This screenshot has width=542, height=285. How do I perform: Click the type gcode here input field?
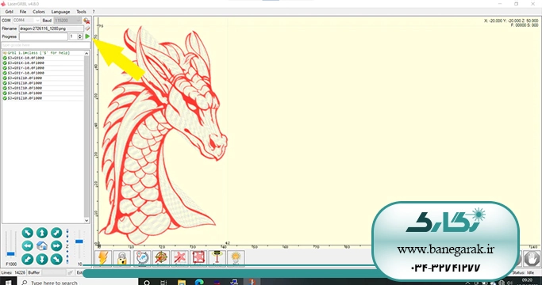tap(46, 45)
